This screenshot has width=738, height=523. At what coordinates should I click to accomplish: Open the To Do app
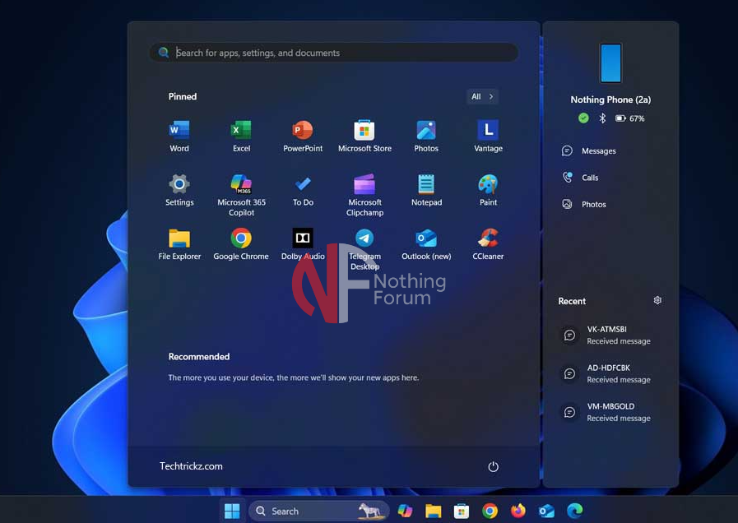303,190
